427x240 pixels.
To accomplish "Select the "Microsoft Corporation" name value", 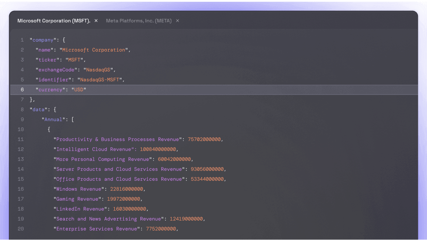I will [93, 50].
